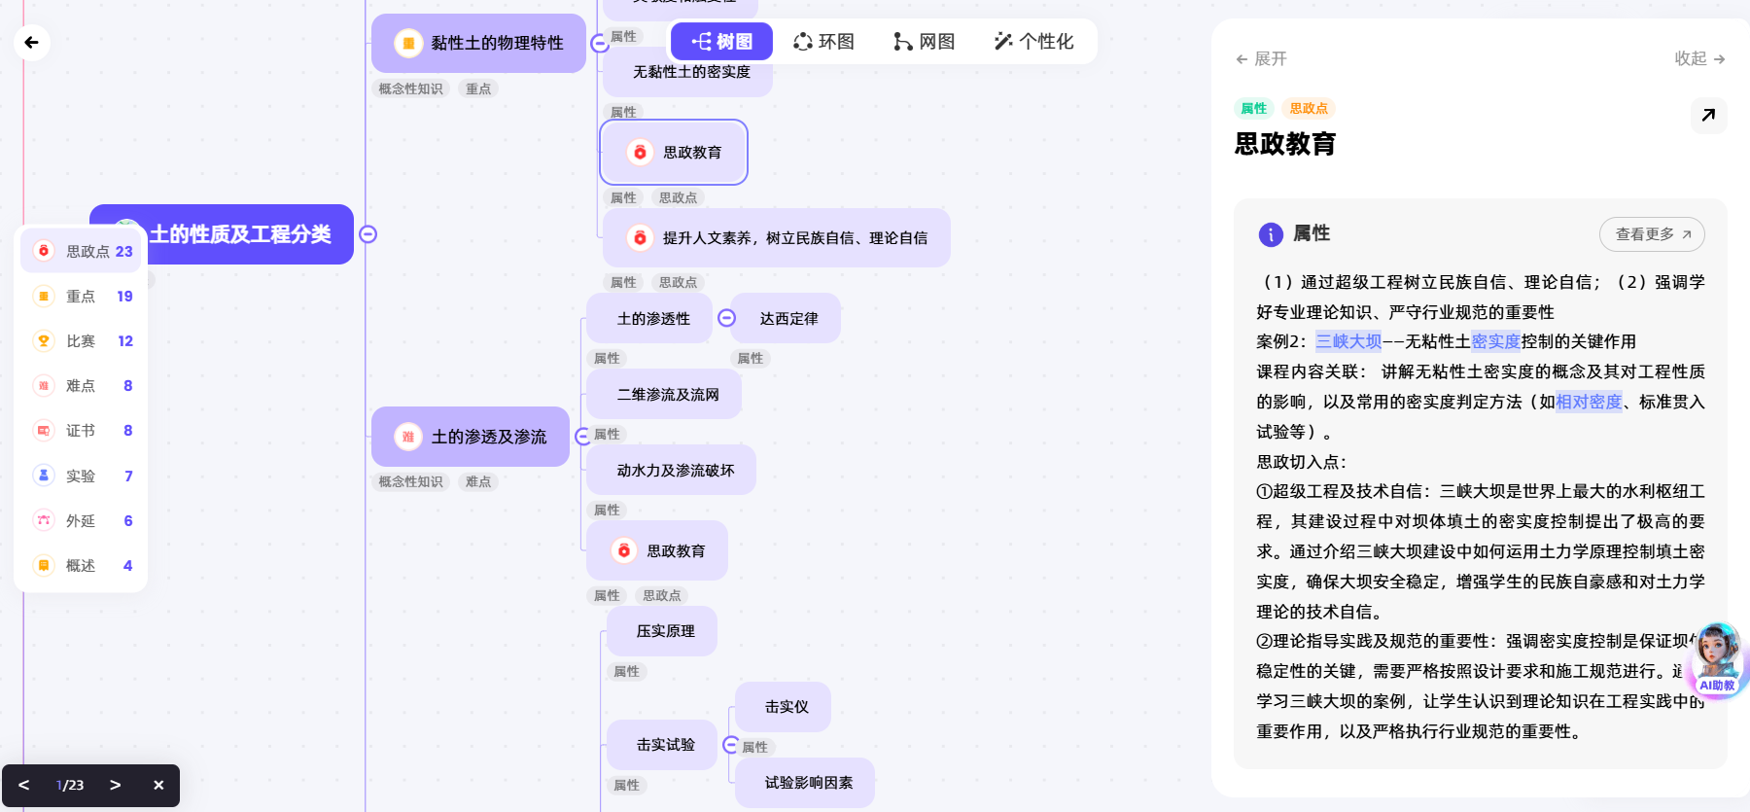The width and height of the screenshot is (1750, 812).
Task: Close the 1/23 navigator bar
Action: (x=158, y=785)
